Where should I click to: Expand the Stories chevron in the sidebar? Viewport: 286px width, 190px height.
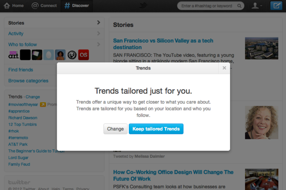(99, 23)
